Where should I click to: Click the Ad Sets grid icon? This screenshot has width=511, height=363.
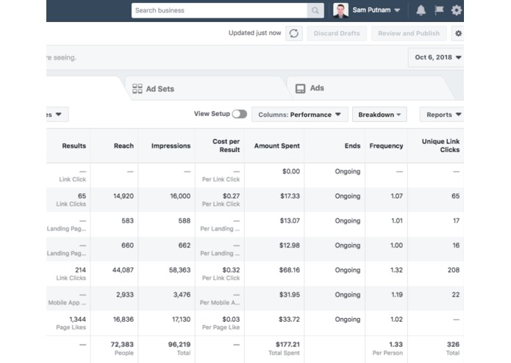(x=137, y=89)
